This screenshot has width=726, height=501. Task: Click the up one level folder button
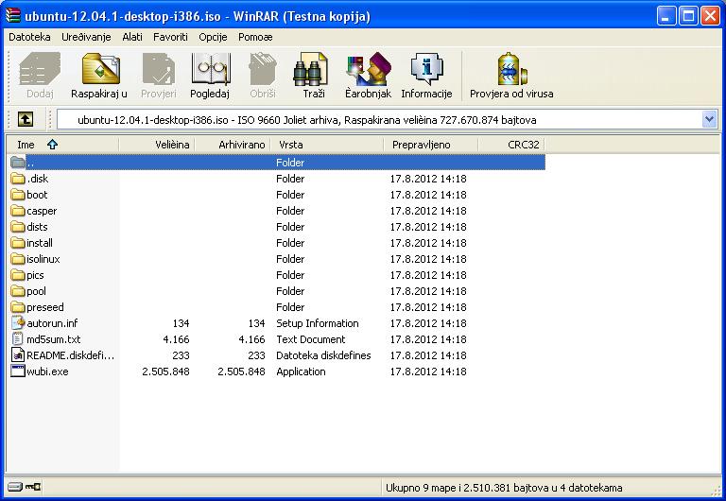click(x=26, y=119)
